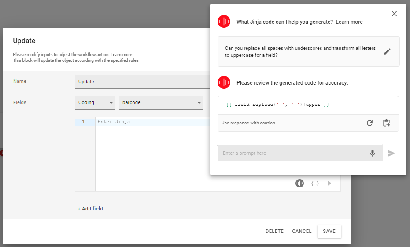Screen dimensions: 410x247
Task: Insert generated code using the clipboard icon
Action: tap(387, 123)
